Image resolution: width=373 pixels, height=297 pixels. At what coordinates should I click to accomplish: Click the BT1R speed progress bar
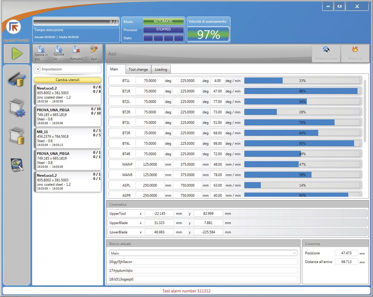(x=302, y=91)
